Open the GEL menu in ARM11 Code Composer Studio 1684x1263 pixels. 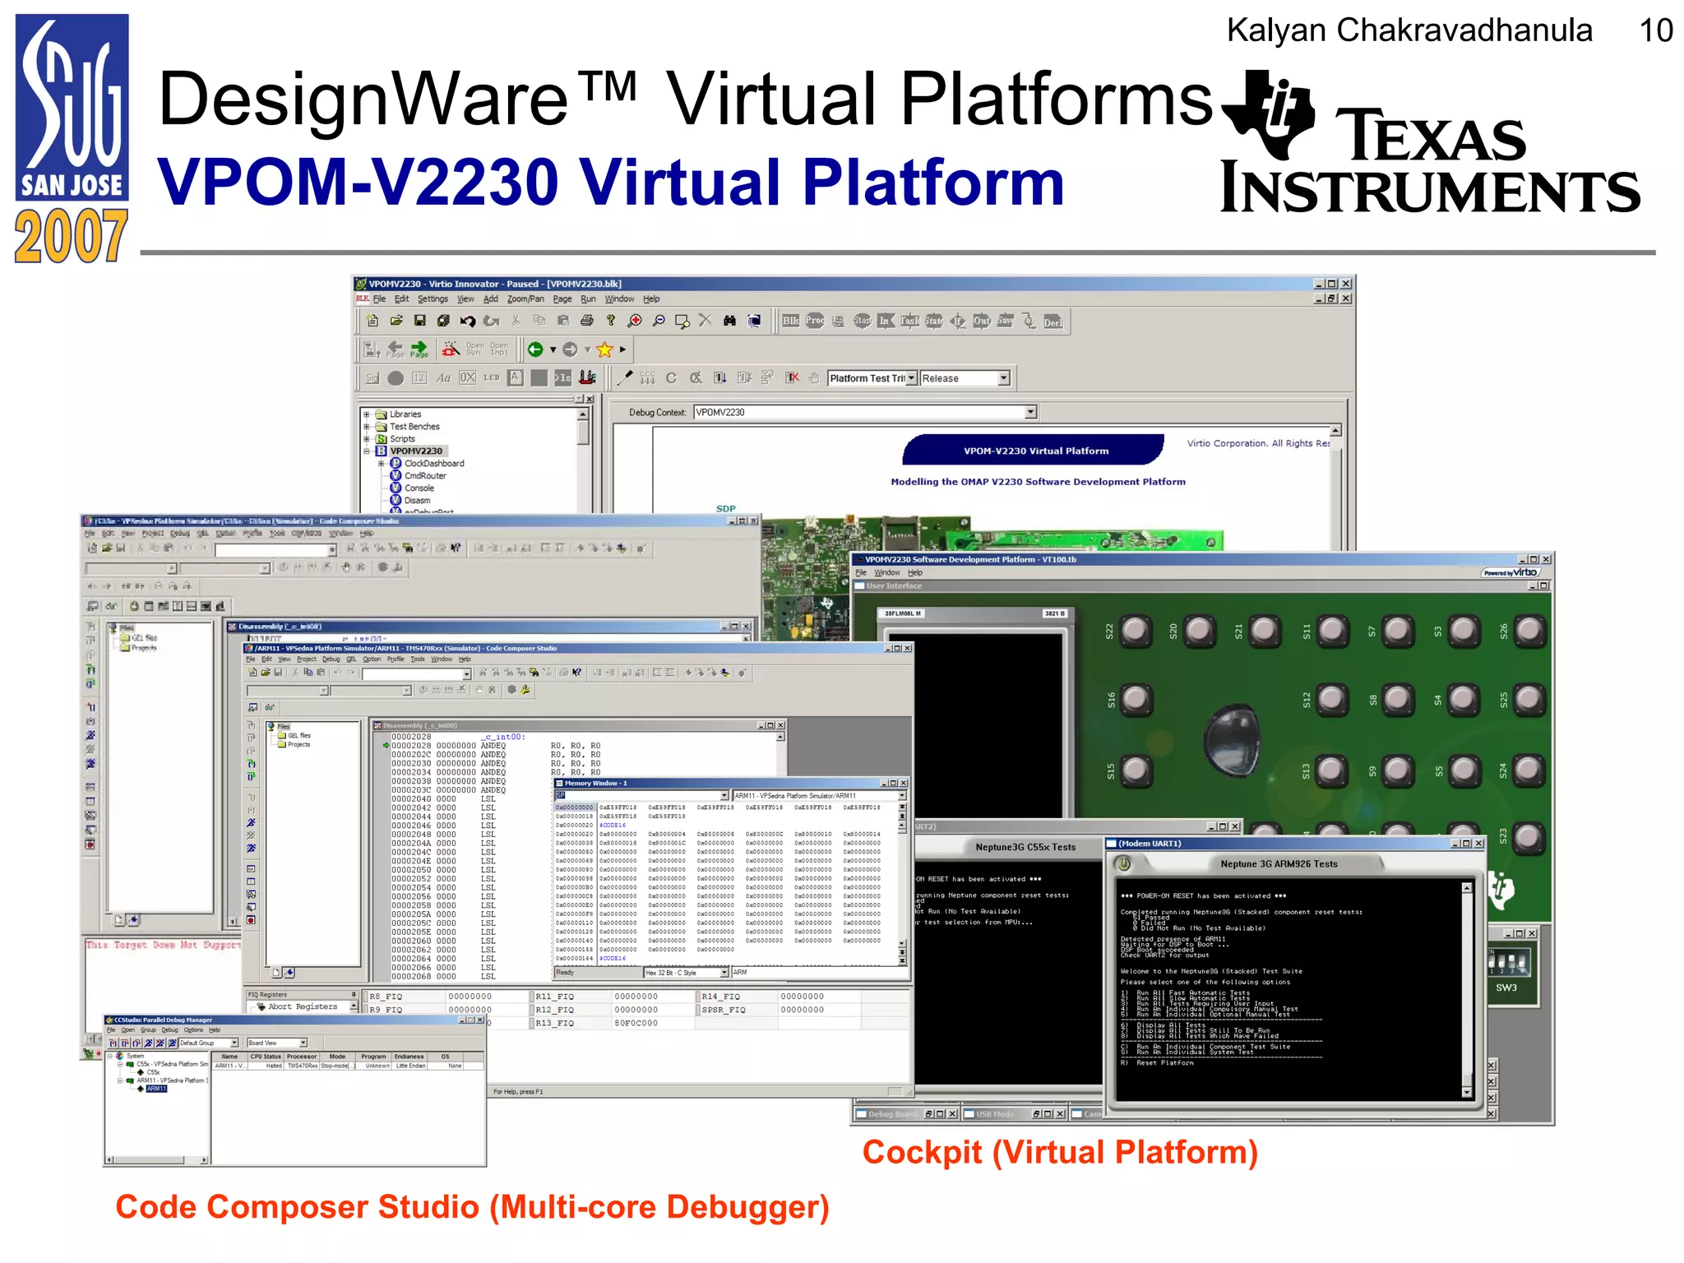[351, 659]
